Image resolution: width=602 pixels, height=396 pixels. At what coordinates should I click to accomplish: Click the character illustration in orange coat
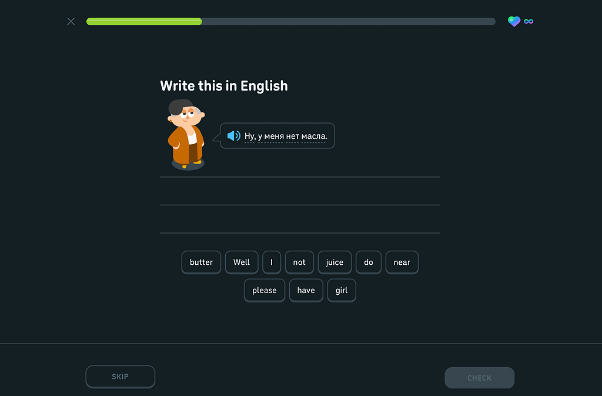(x=186, y=134)
